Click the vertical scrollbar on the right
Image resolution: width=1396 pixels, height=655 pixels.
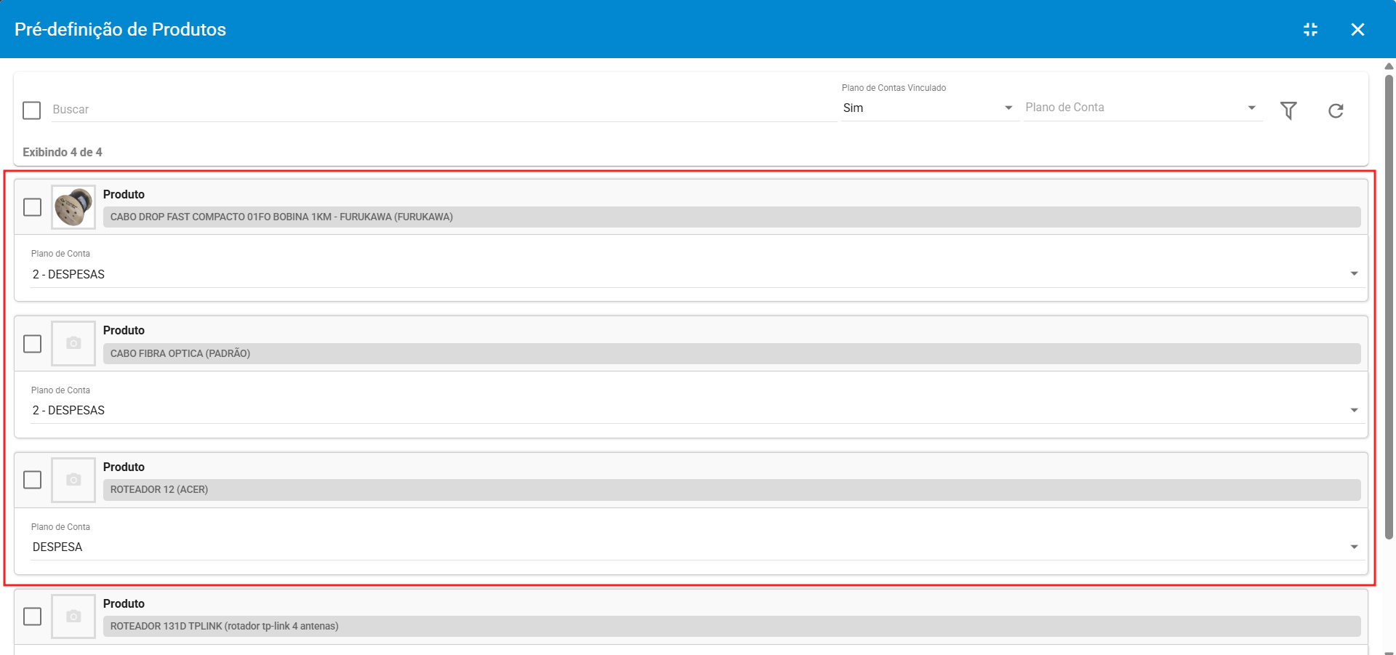coord(1389,305)
